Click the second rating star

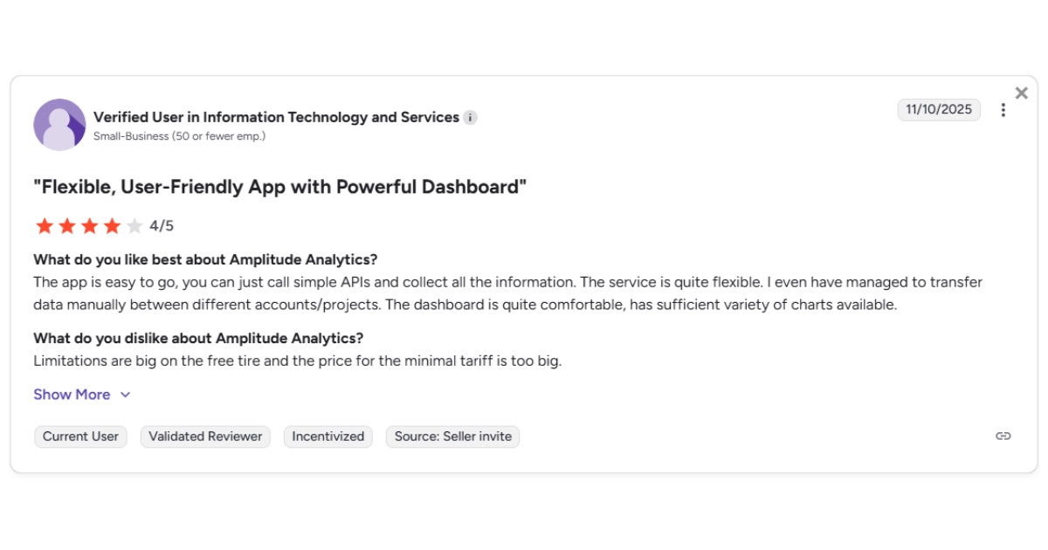(66, 227)
